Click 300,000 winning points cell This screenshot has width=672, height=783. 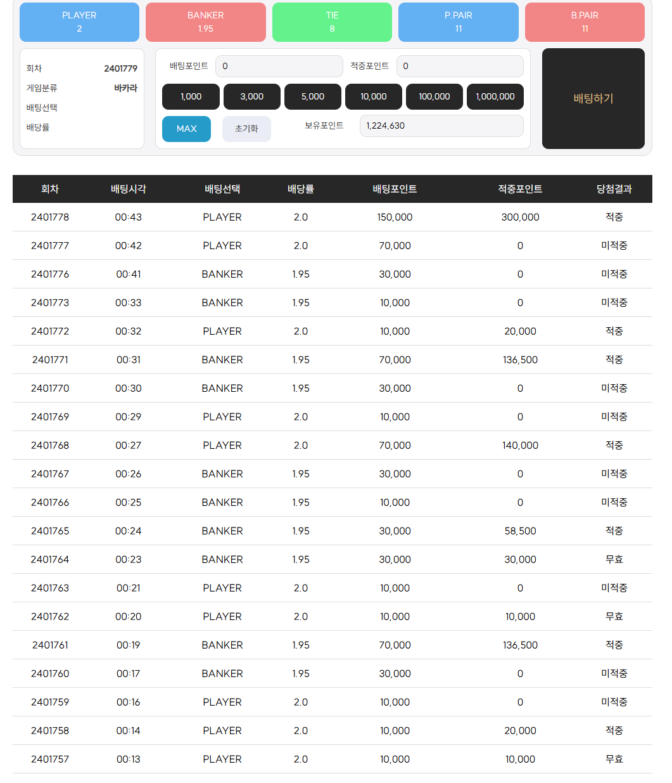click(x=521, y=217)
